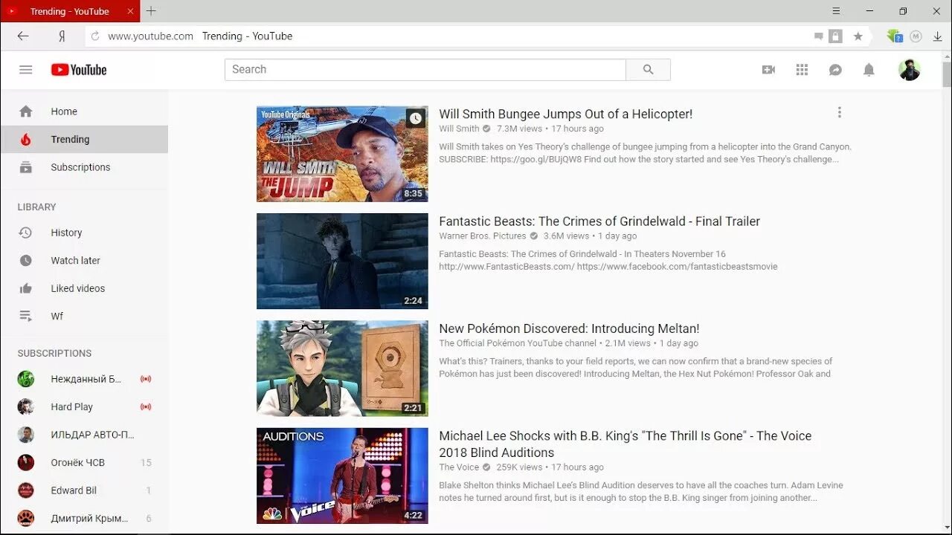This screenshot has width=952, height=535.
Task: Click the Wf playlist icon
Action: pos(26,317)
